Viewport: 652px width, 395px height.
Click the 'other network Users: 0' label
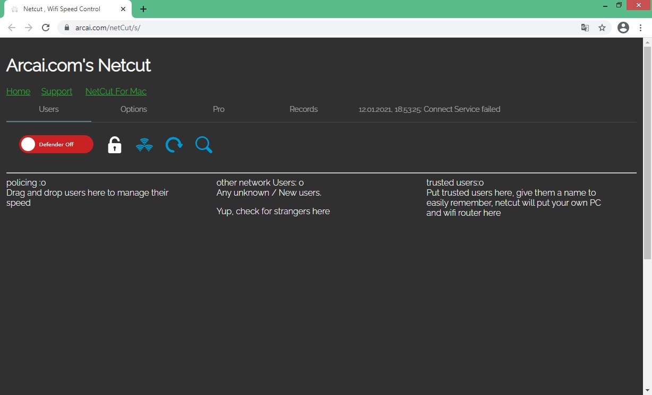point(260,182)
